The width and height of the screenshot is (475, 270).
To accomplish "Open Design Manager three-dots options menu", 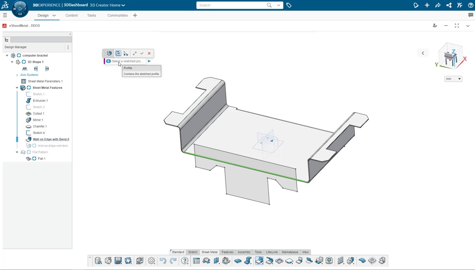I will coord(68,47).
